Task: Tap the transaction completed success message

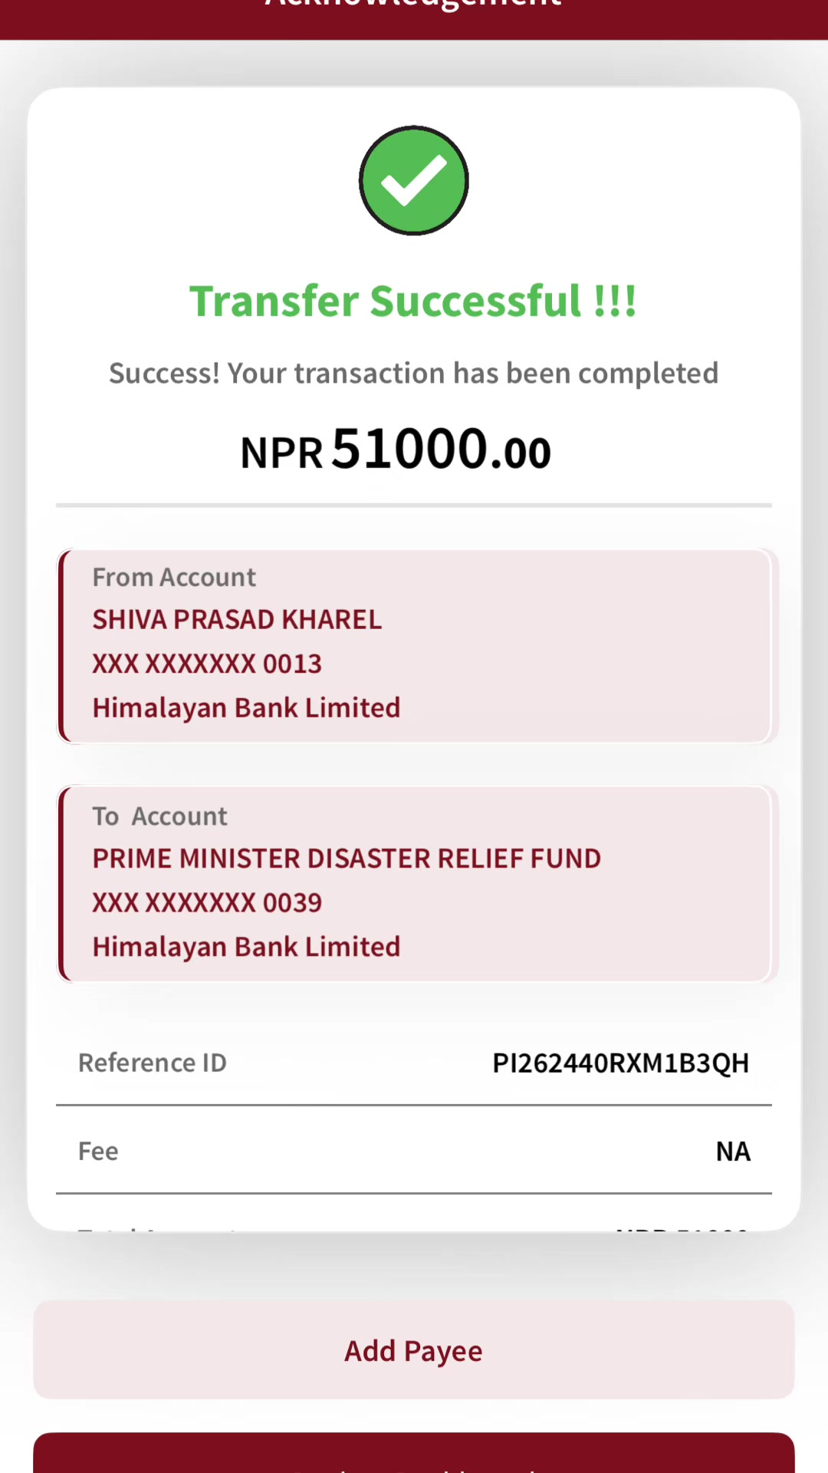Action: pos(414,373)
